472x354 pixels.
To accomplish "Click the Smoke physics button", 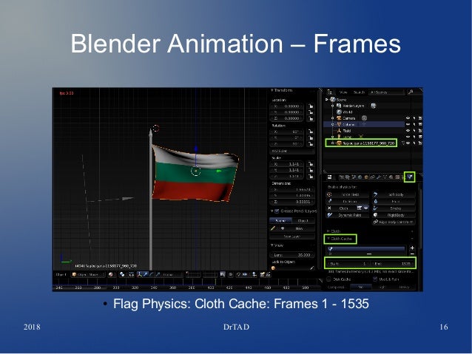I will tap(394, 208).
